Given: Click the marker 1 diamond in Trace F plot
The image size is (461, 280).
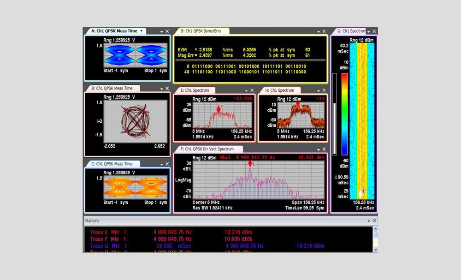Looking at the screenshot, I should (250, 164).
